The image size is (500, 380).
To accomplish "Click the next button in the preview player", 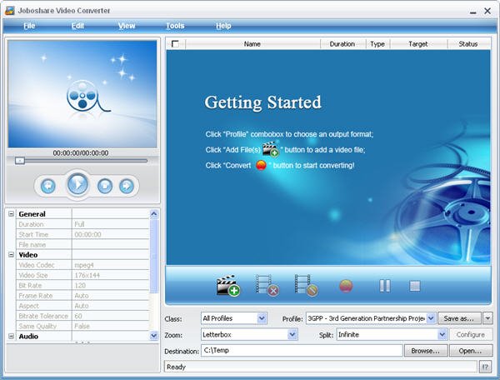I will pyautogui.click(x=127, y=186).
